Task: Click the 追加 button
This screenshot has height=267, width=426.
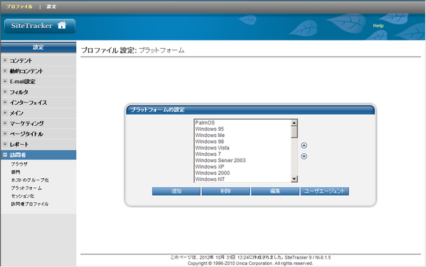Action: pyautogui.click(x=176, y=191)
